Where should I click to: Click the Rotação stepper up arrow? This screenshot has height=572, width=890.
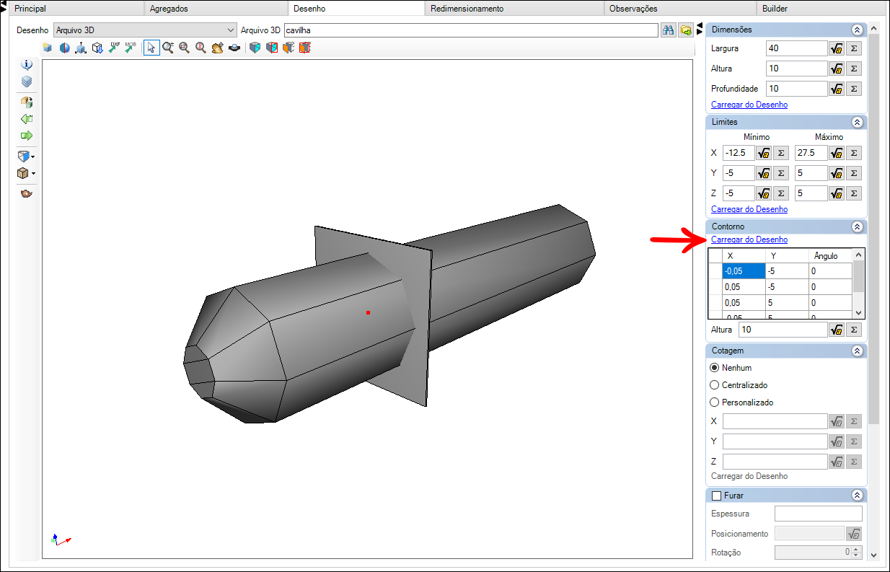[857, 550]
